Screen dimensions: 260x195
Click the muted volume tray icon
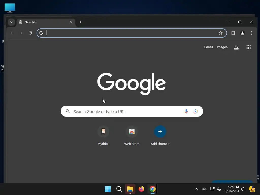tap(219, 189)
